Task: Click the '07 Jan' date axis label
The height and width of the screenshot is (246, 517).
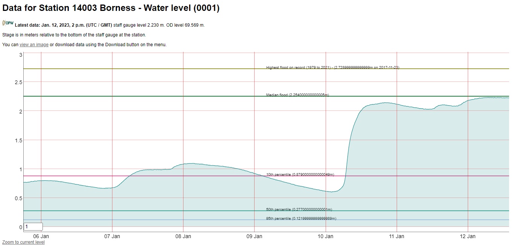Action: tap(112, 236)
